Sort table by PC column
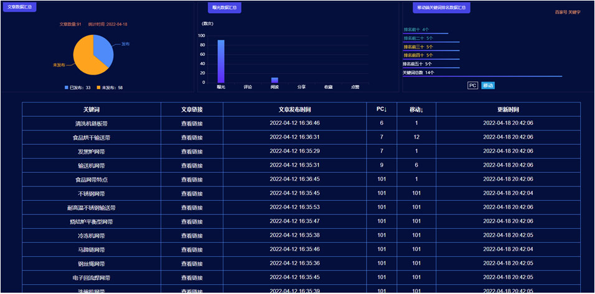Viewport: 595px width, 294px height. pos(382,109)
